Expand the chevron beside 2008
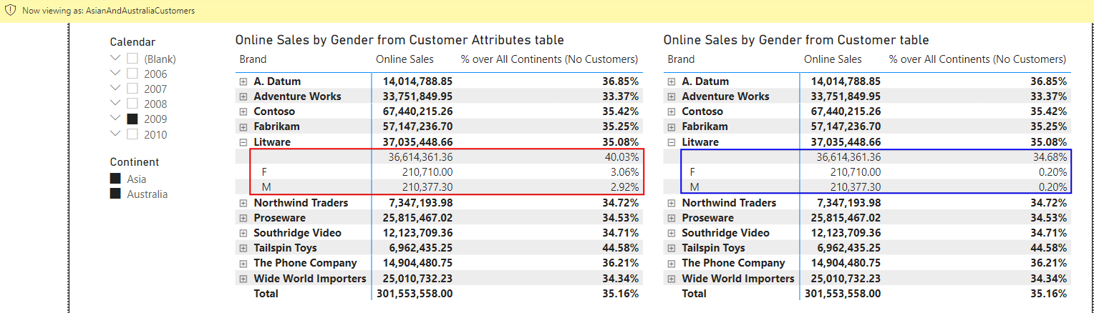 (115, 104)
